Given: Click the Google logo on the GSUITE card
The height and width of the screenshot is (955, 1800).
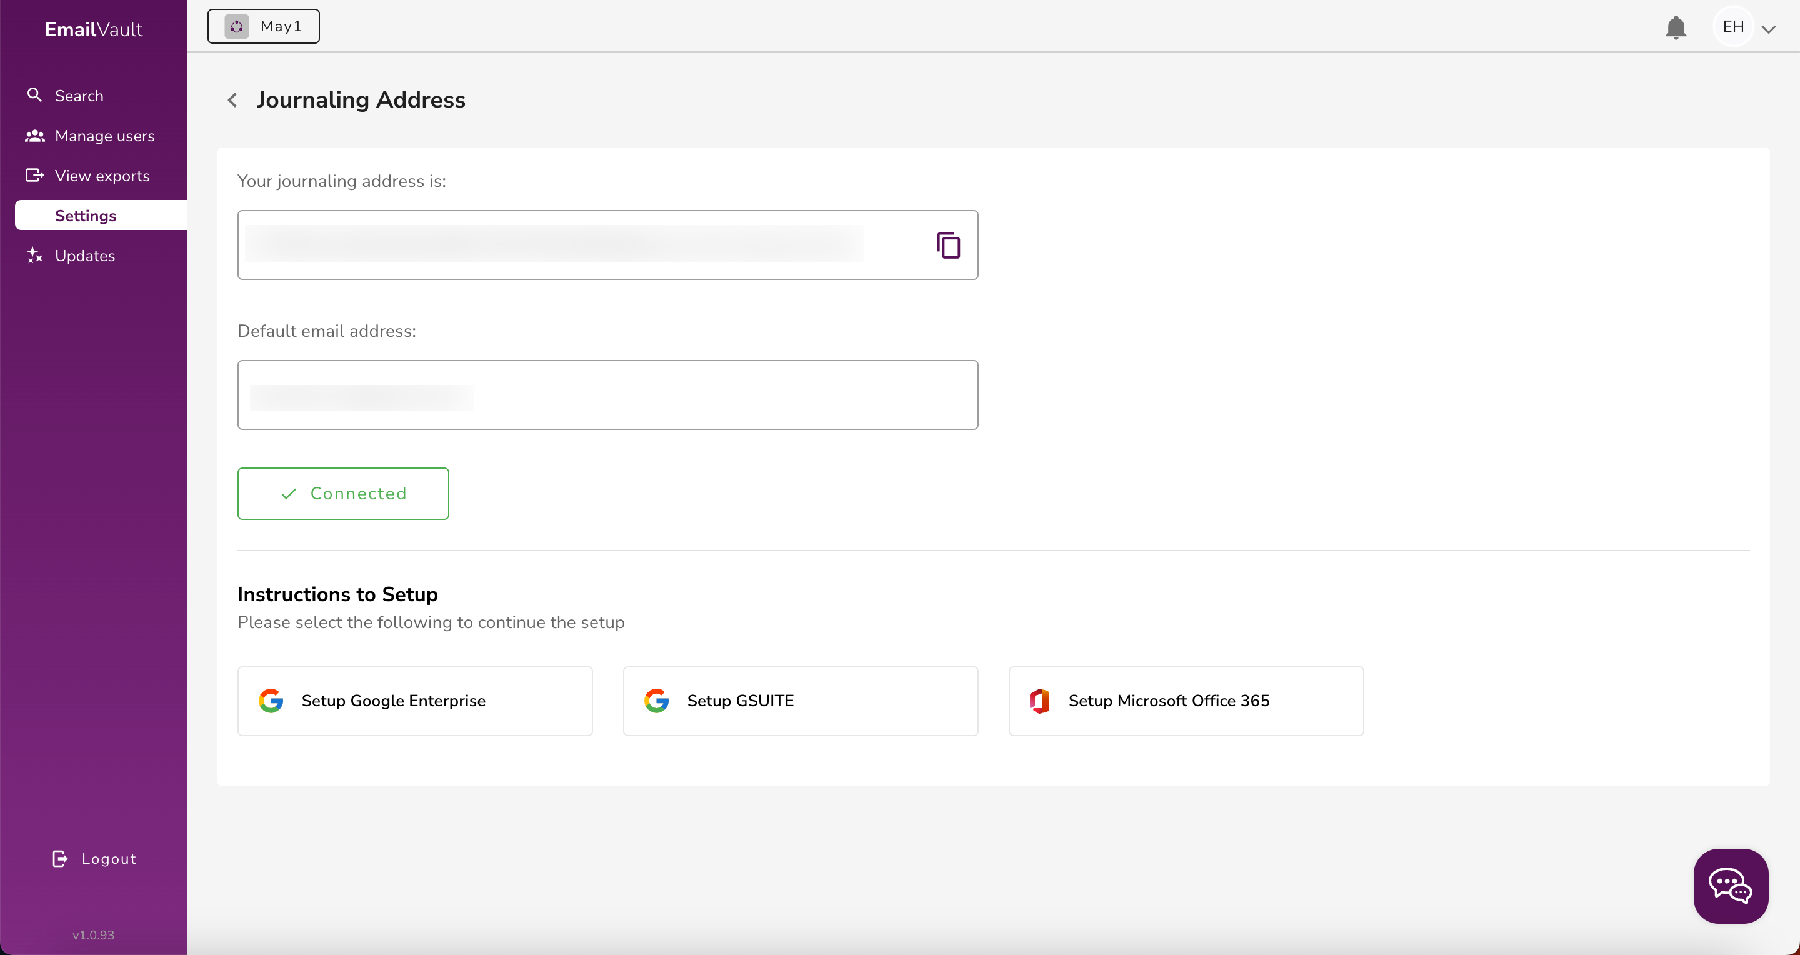Looking at the screenshot, I should [x=657, y=701].
